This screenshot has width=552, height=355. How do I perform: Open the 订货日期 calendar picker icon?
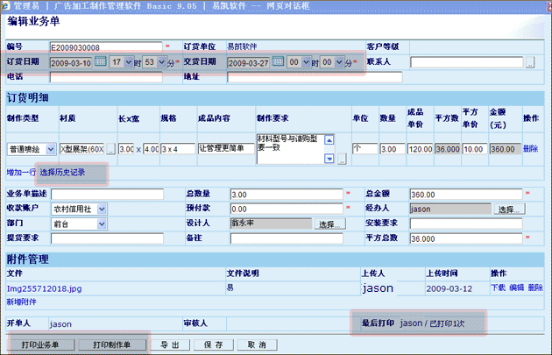click(x=101, y=62)
